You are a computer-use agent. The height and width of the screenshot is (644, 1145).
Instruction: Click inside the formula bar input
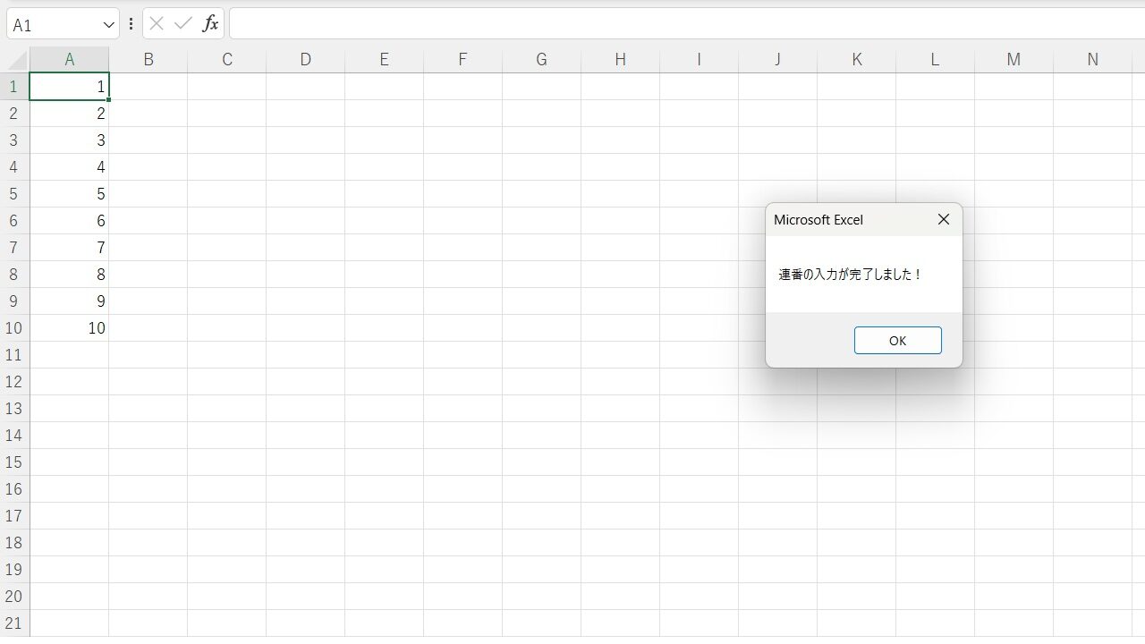click(680, 24)
